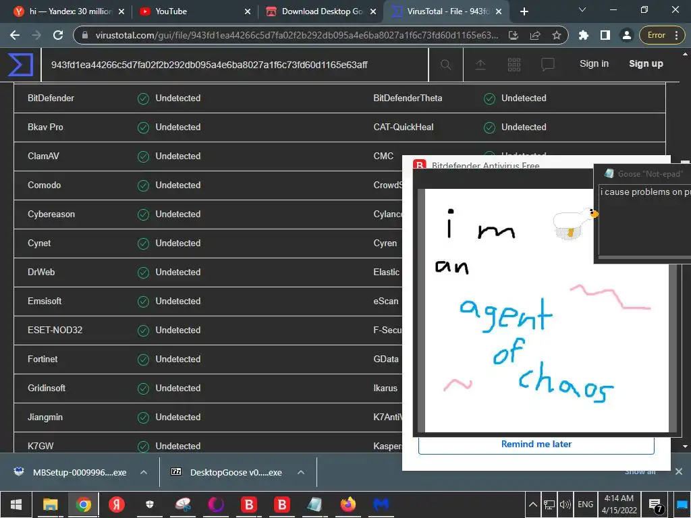Click the VirusTotal search magnifier icon
The width and height of the screenshot is (691, 518).
445,65
